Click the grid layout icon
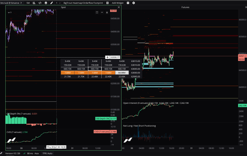This screenshot has height=156, width=247. click(x=108, y=3)
